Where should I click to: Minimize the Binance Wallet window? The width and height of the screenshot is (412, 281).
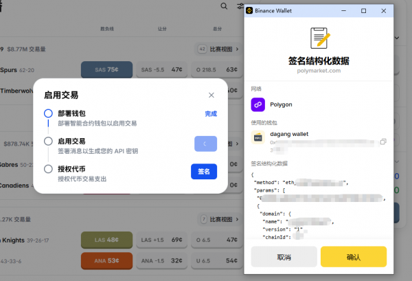point(343,11)
